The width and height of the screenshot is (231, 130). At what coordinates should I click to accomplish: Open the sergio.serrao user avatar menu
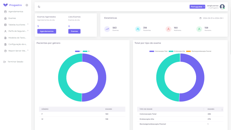click(x=222, y=7)
